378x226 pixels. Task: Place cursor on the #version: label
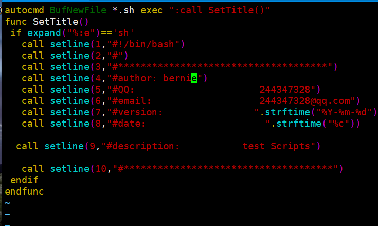coord(137,112)
